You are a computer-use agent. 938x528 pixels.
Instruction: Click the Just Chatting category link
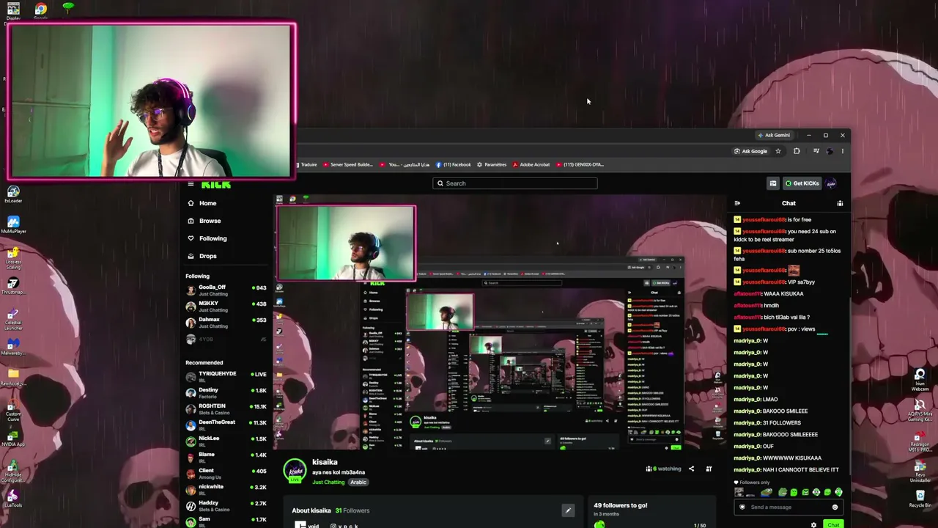[x=328, y=483]
